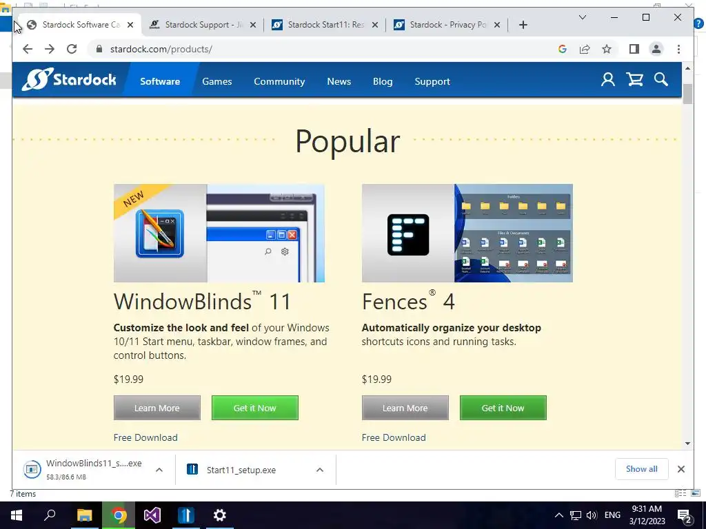Close the Stardock Support tab

(x=253, y=25)
